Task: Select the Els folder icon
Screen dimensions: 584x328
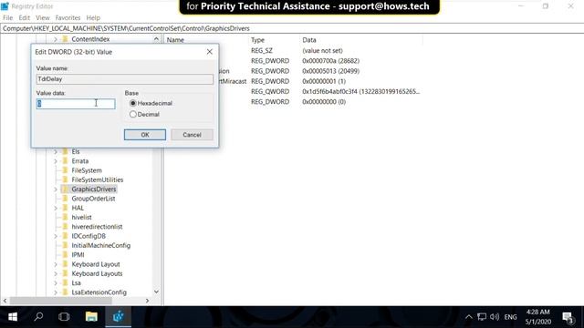Action: pos(65,151)
